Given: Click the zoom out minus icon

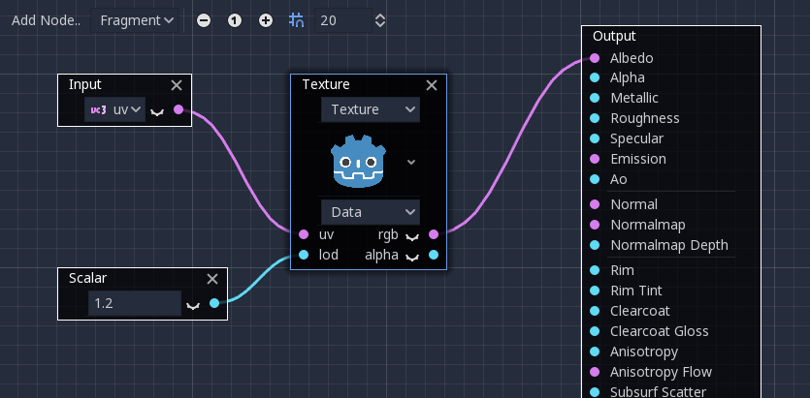Looking at the screenshot, I should click(204, 20).
